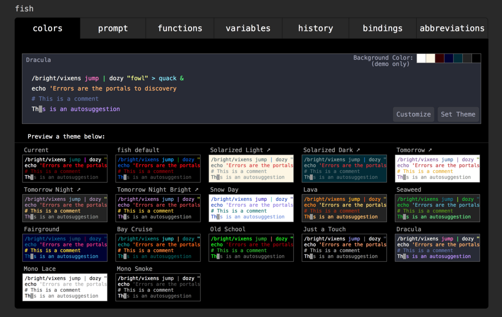Screen dimensions: 502x317
Task: Open the Tomorrow Night external link title
Action: (x=52, y=190)
